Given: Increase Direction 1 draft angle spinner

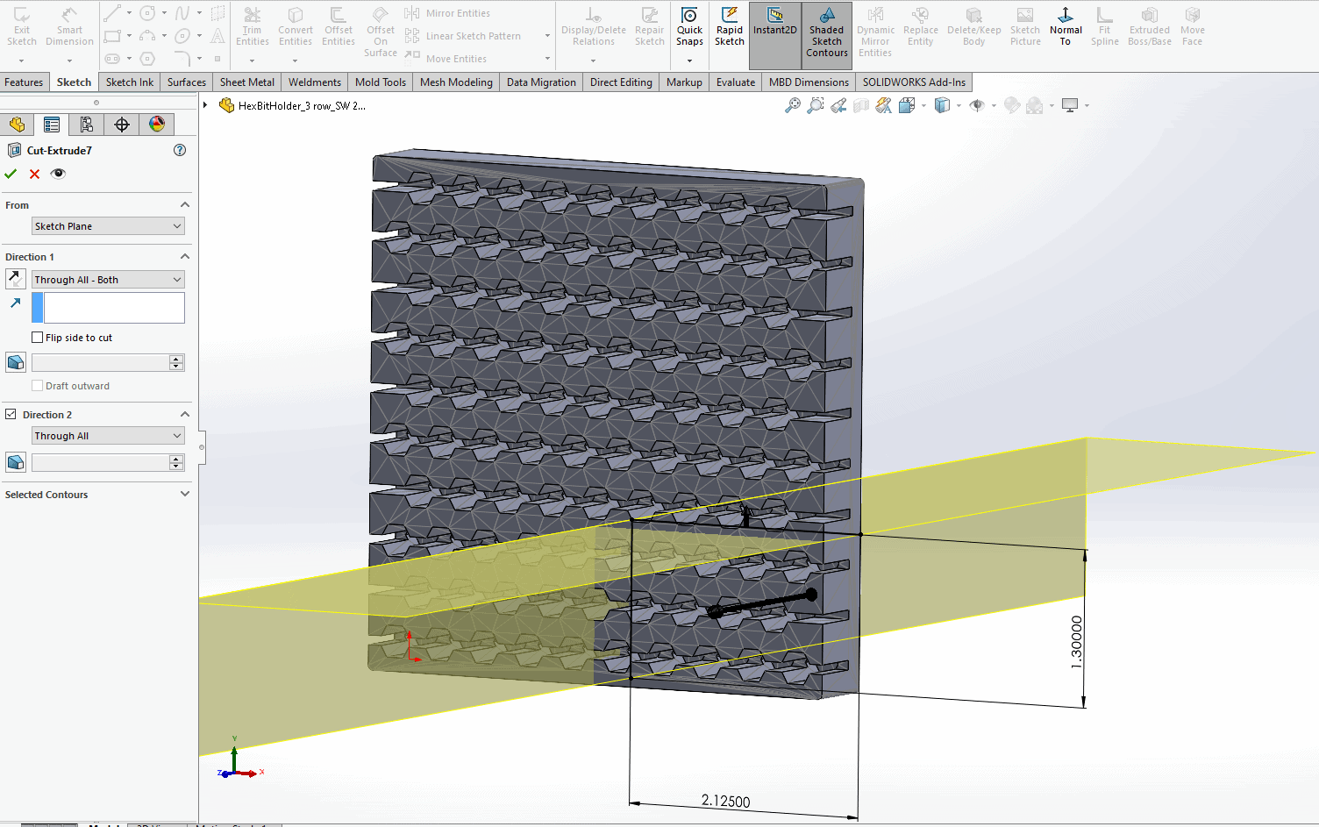Looking at the screenshot, I should tap(176, 359).
